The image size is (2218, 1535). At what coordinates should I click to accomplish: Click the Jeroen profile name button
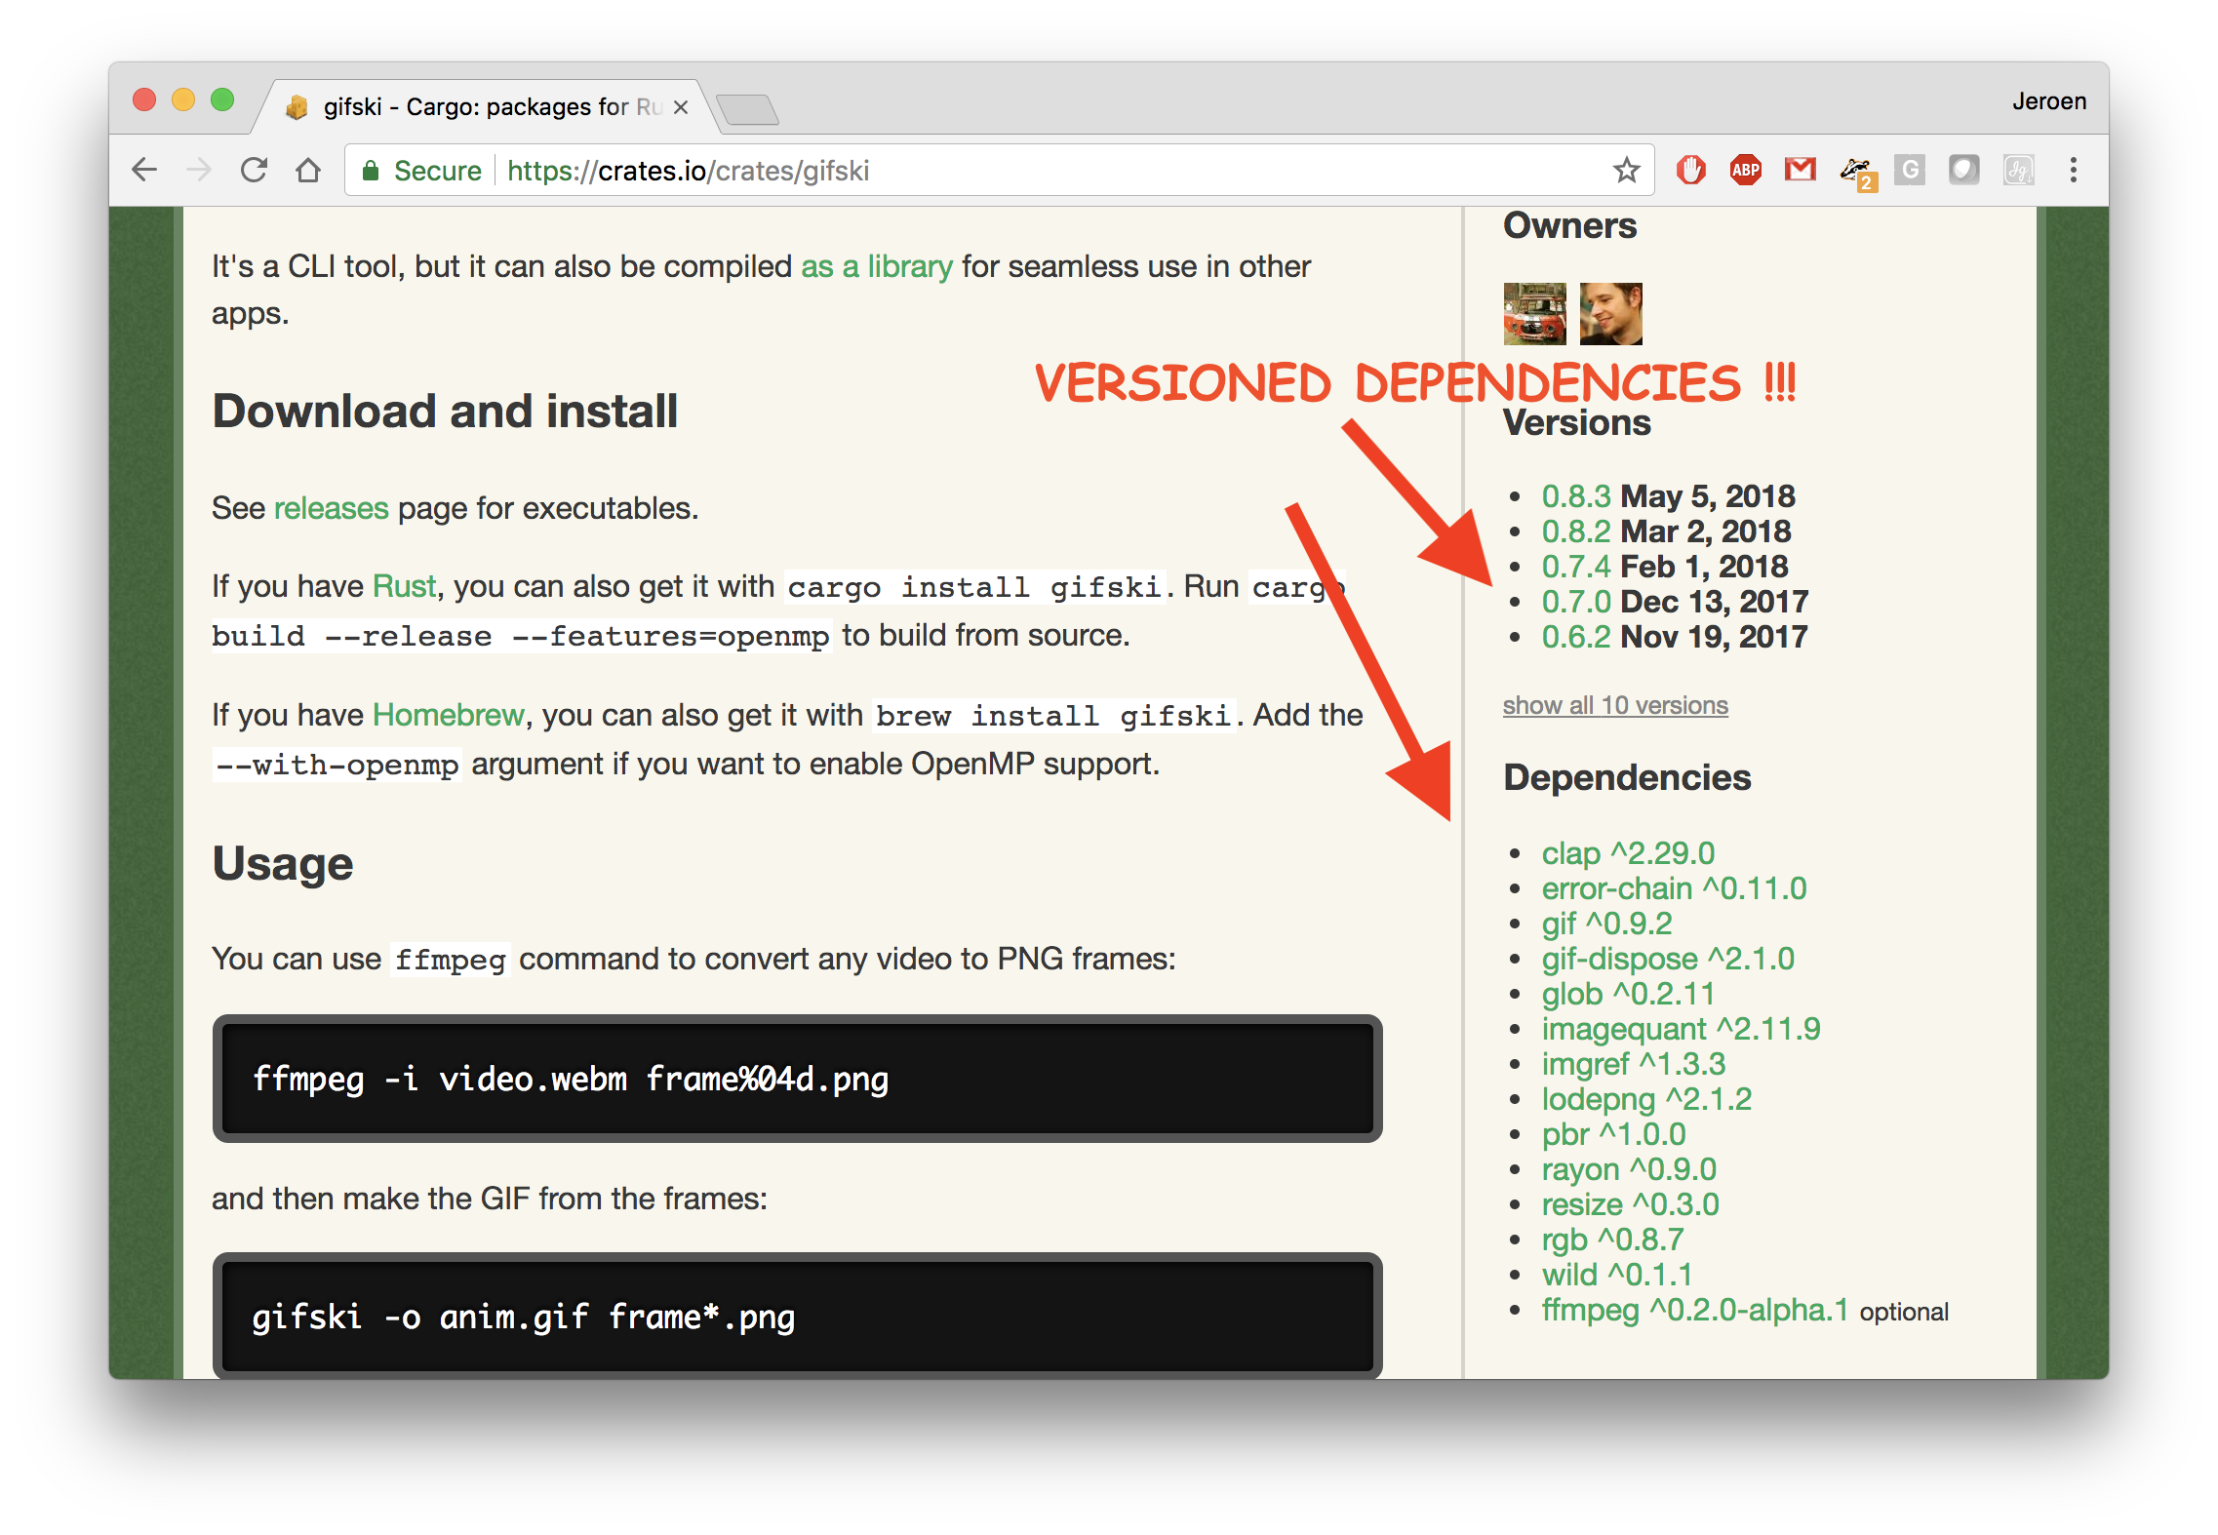[x=2048, y=101]
